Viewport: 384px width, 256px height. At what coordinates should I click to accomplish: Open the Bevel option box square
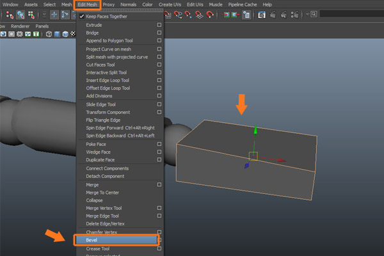[159, 240]
